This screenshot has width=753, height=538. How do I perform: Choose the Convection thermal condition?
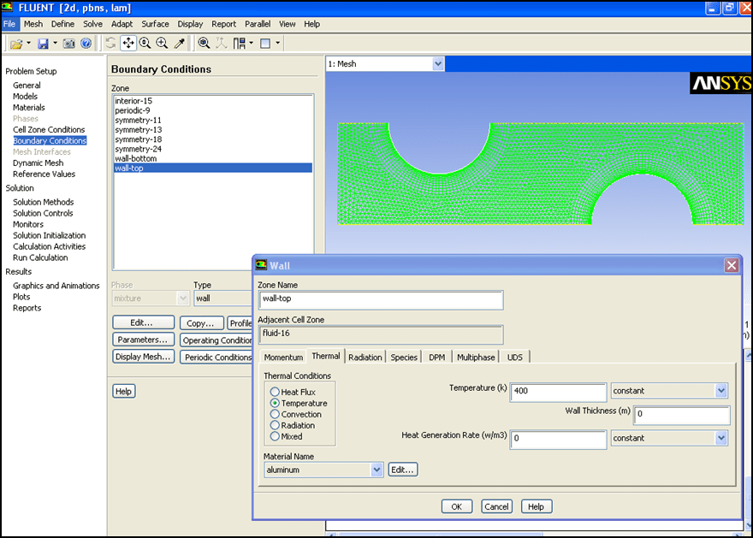[276, 414]
